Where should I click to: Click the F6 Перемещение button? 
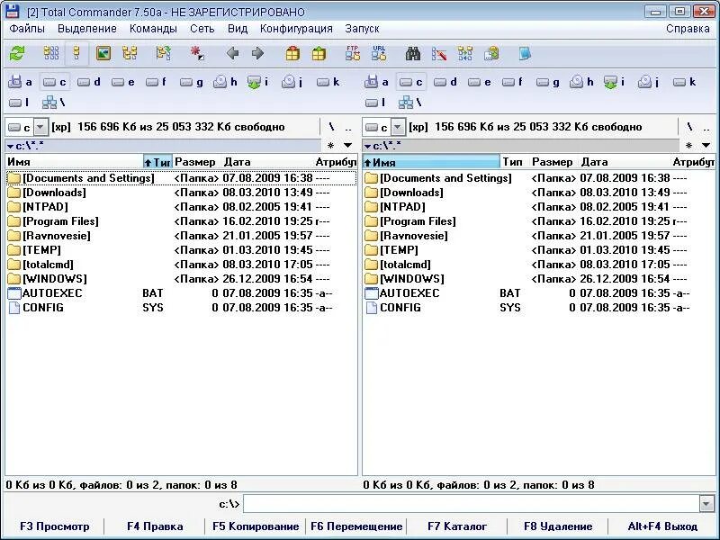(x=356, y=526)
